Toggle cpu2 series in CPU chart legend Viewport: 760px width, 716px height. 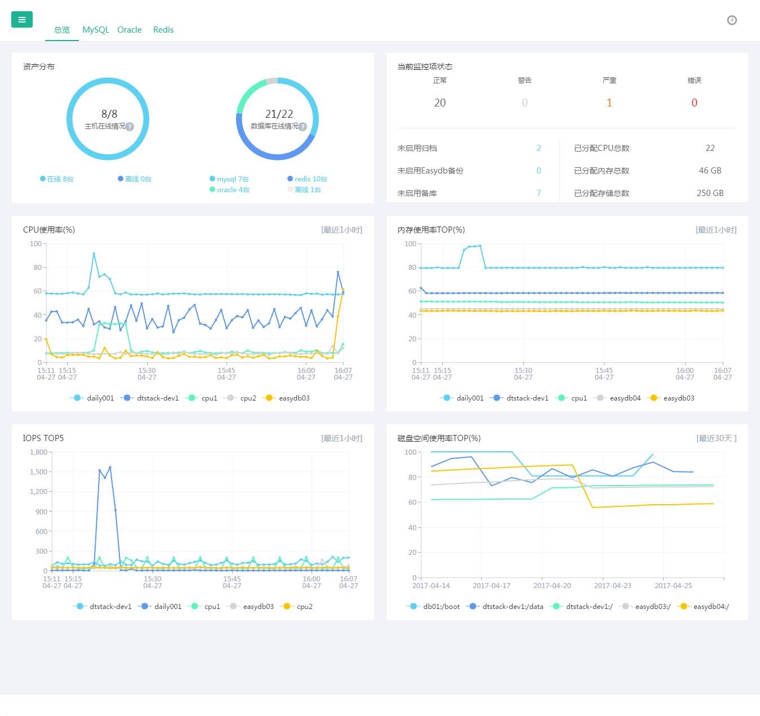pos(240,398)
